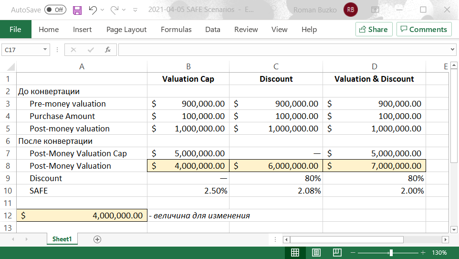Image resolution: width=459 pixels, height=259 pixels.
Task: Toggle the AutoSave switch
Action: [x=55, y=10]
